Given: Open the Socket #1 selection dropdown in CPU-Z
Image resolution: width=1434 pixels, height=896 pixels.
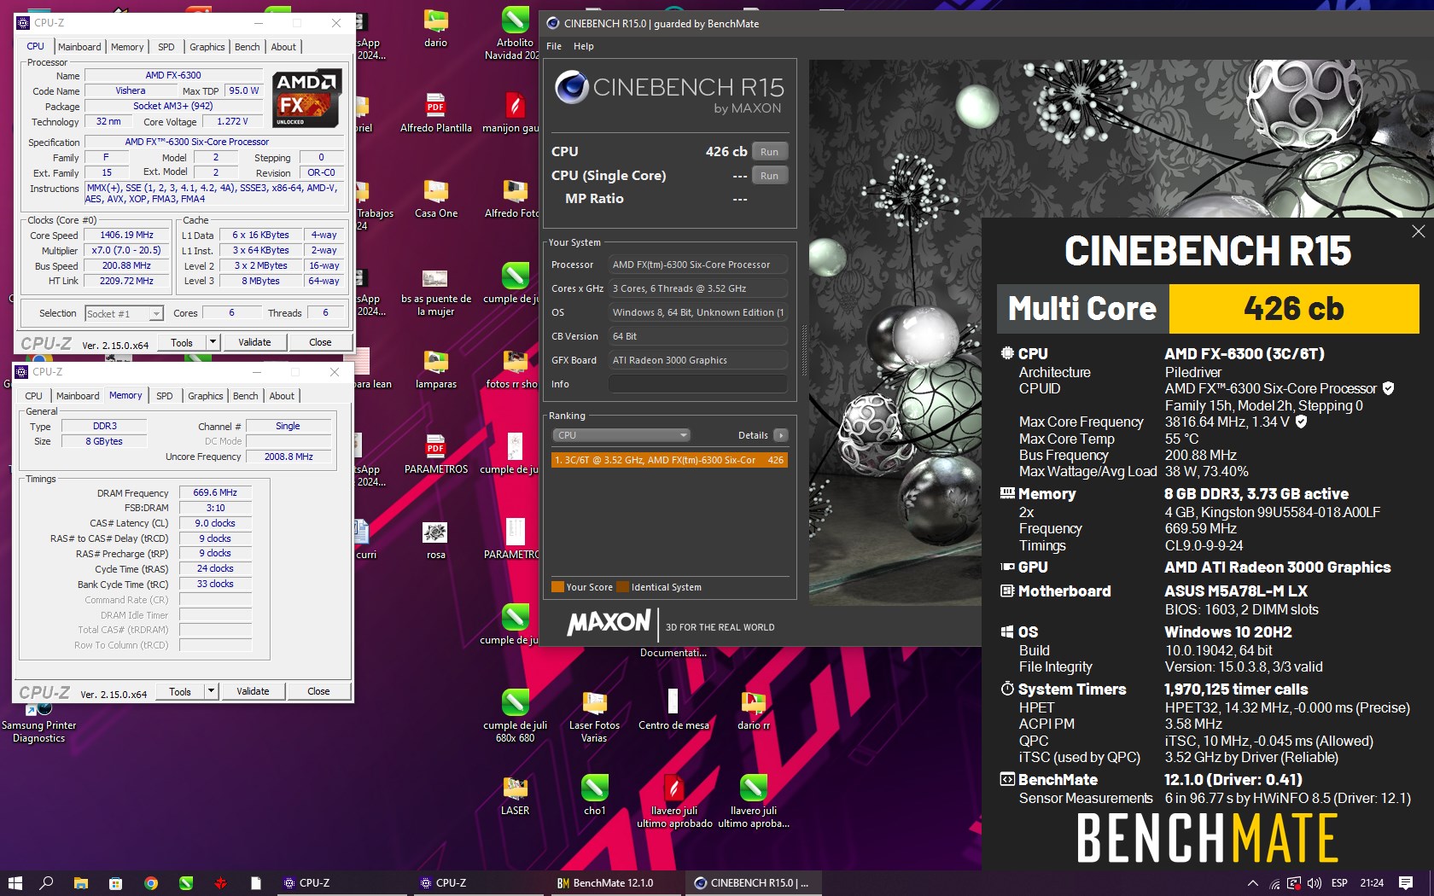Looking at the screenshot, I should pyautogui.click(x=124, y=314).
